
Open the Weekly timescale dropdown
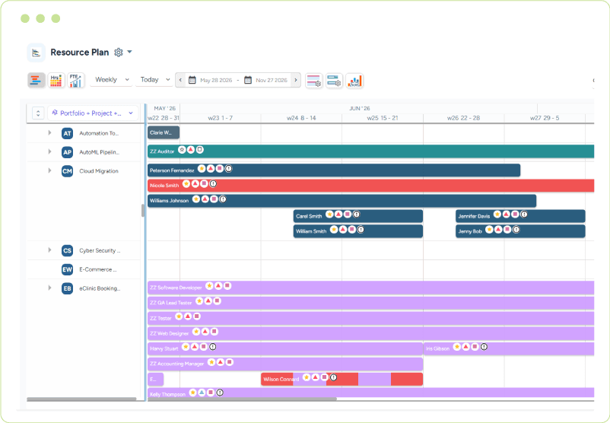tap(111, 79)
